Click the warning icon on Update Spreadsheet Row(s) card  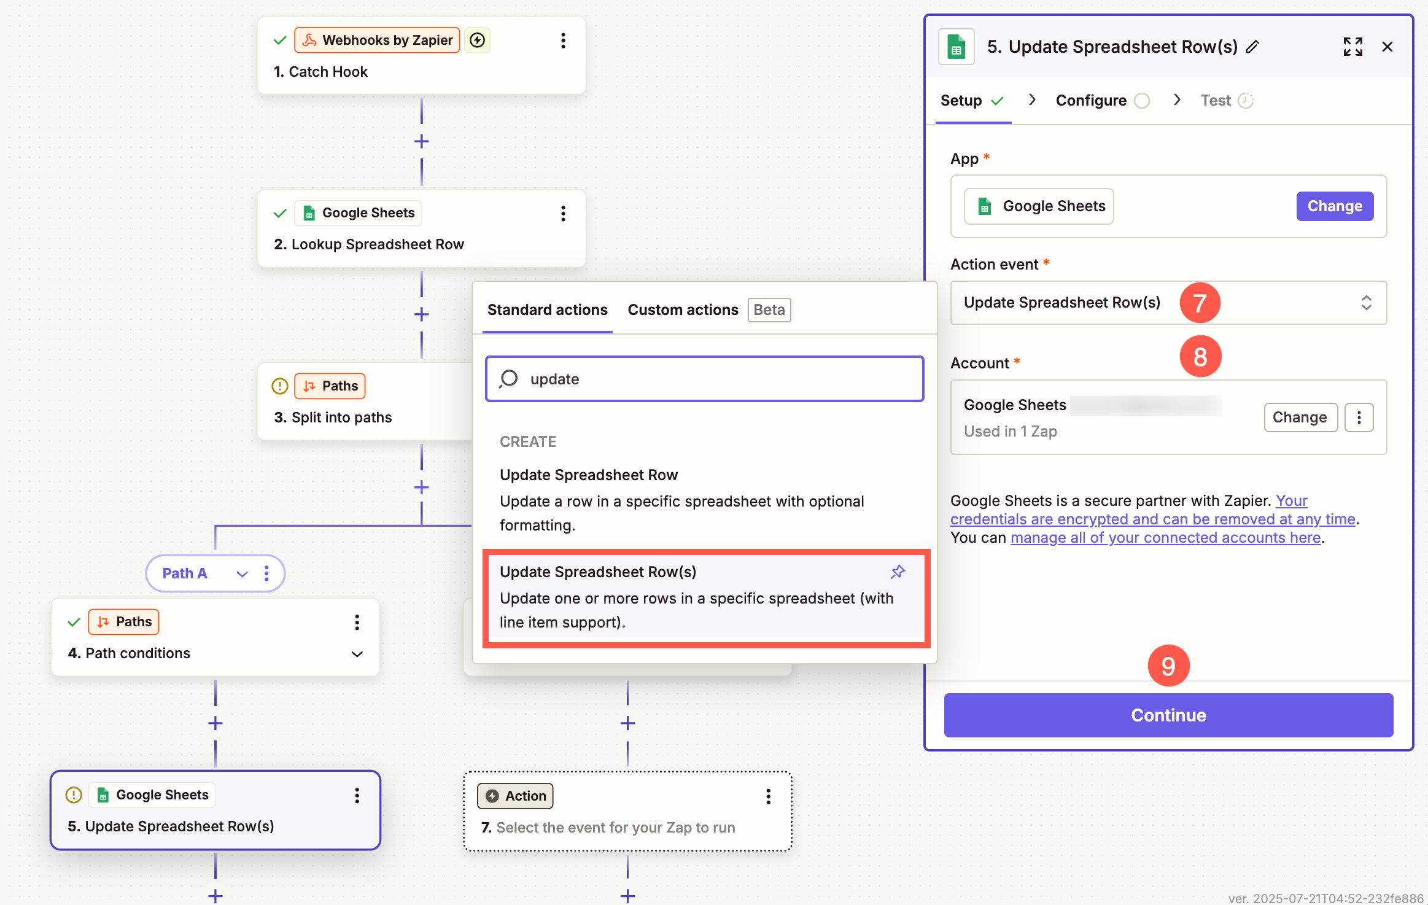click(x=74, y=795)
